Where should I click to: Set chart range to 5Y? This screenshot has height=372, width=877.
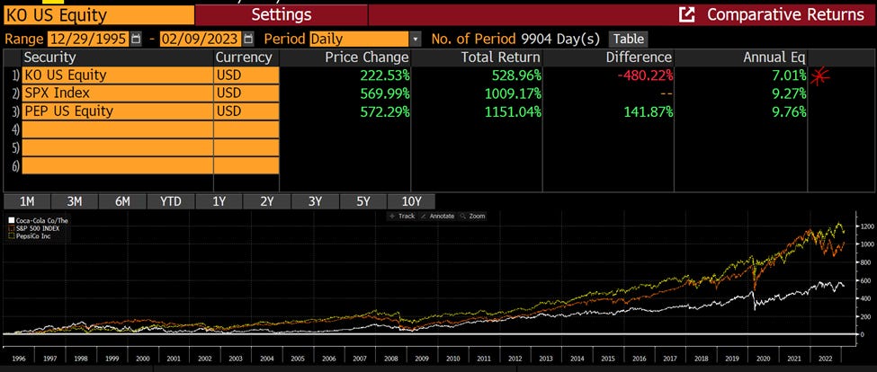tap(363, 201)
